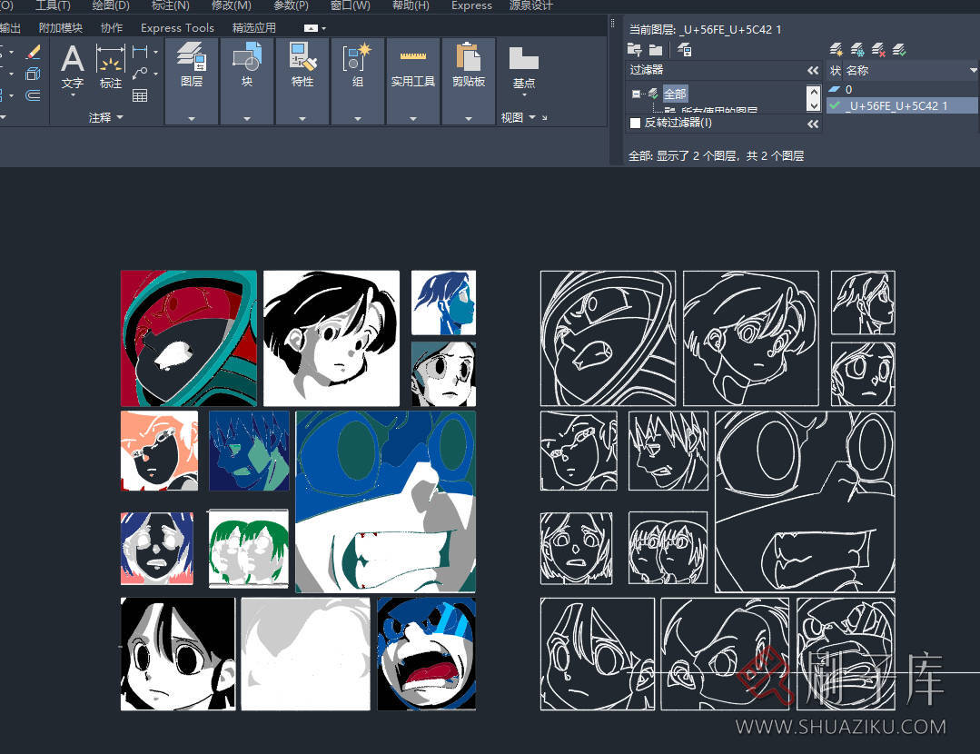Screen dimensions: 980x754
Task: Click the delete layer icon with red X
Action: click(x=878, y=50)
